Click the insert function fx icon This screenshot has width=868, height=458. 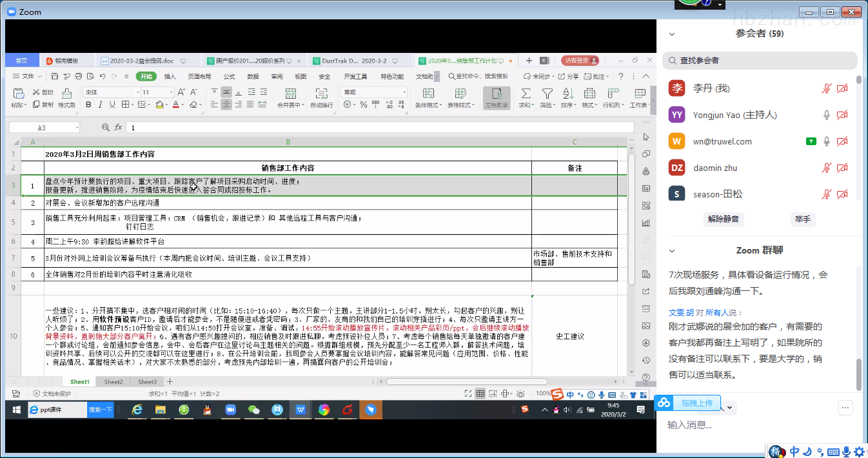[x=118, y=128]
